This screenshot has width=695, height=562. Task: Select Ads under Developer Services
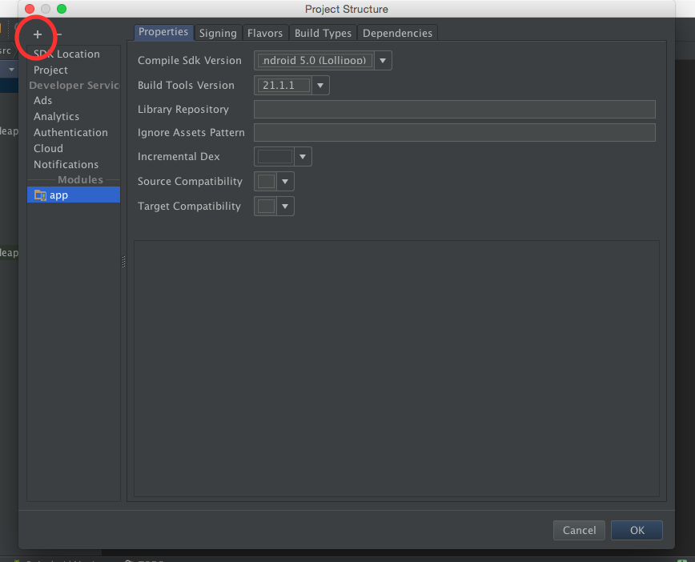pos(42,101)
